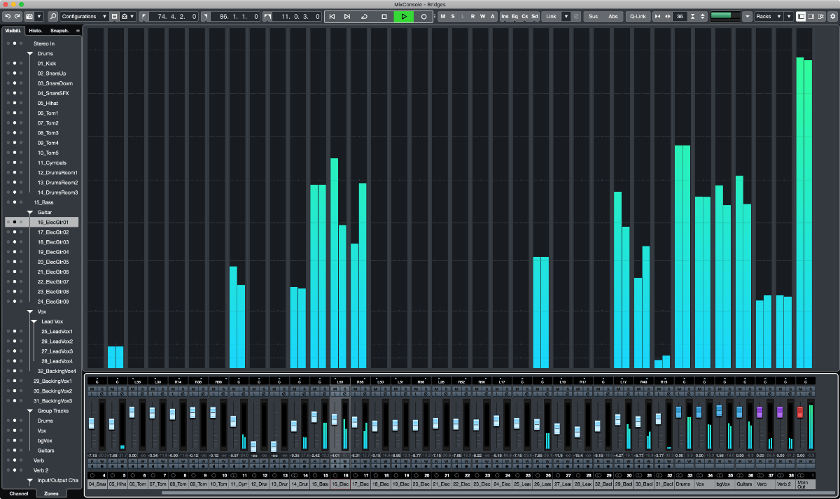
Task: Click the Q-Link button
Action: pyautogui.click(x=637, y=16)
